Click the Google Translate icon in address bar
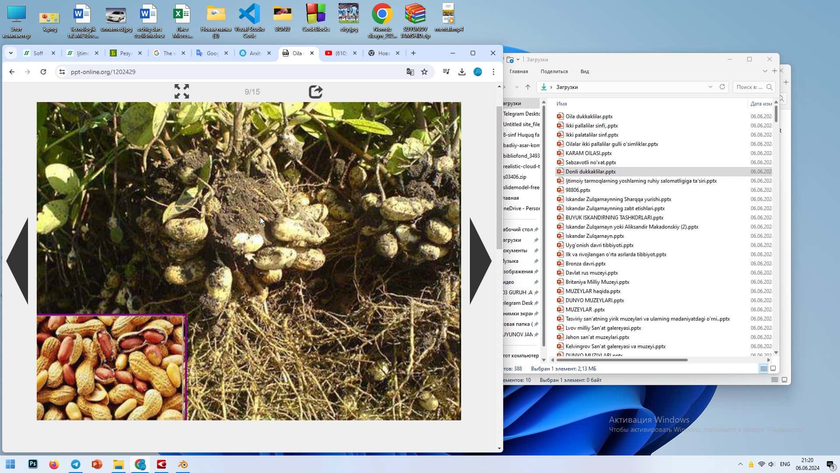Viewport: 840px width, 473px height. (x=410, y=72)
